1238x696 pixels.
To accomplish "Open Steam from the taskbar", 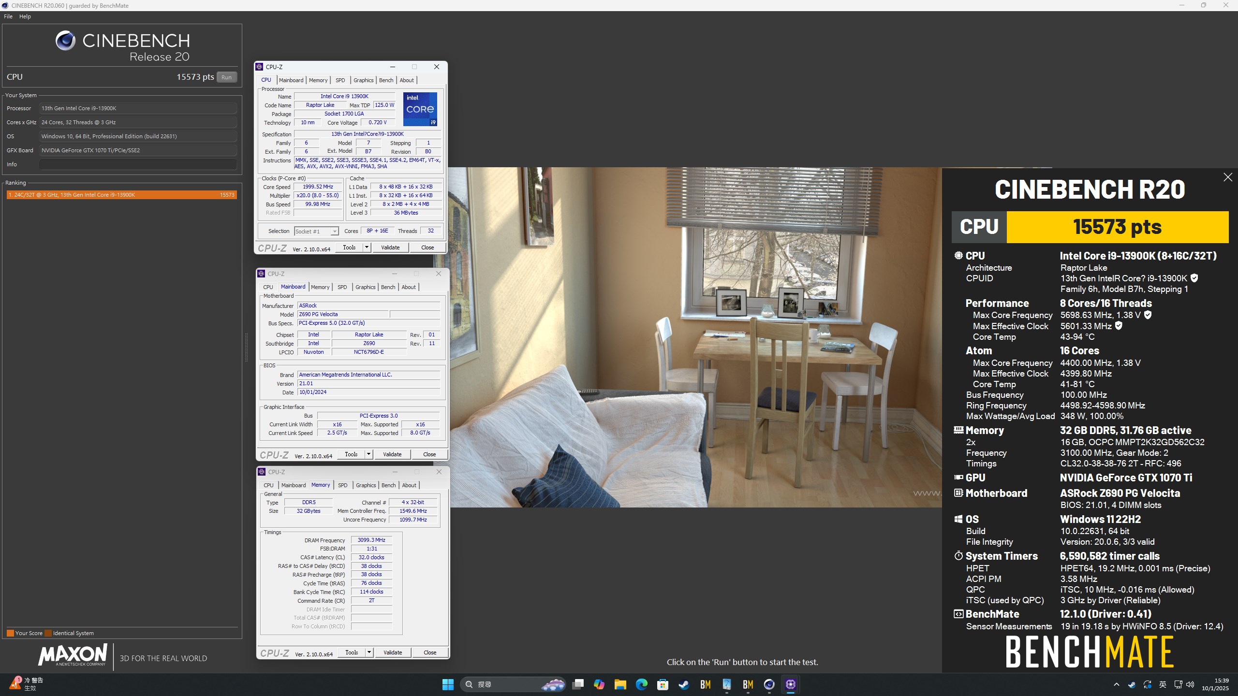I will 684,684.
